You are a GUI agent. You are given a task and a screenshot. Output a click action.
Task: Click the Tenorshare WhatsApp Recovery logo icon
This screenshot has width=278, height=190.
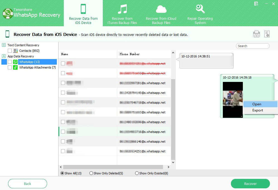coord(8,13)
